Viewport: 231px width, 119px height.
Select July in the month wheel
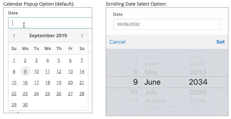point(151,93)
